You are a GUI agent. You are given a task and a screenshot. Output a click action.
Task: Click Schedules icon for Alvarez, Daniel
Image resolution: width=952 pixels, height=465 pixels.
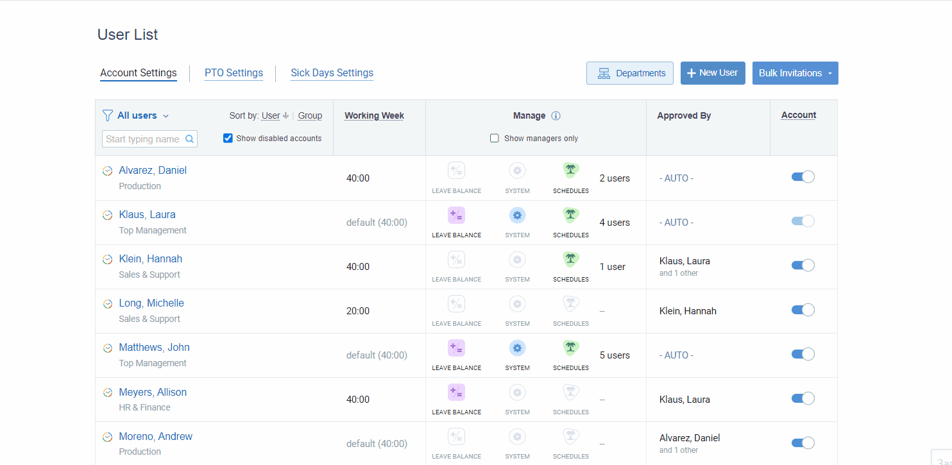tap(571, 171)
